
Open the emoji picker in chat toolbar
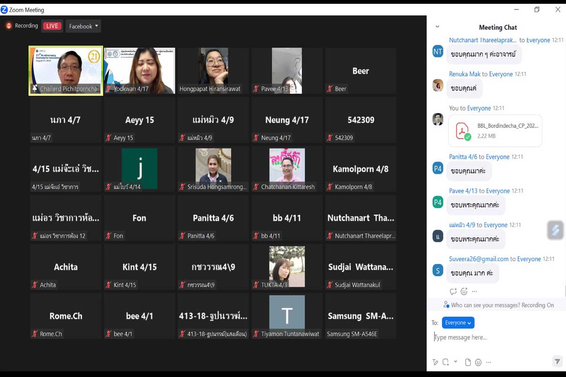pos(478,362)
